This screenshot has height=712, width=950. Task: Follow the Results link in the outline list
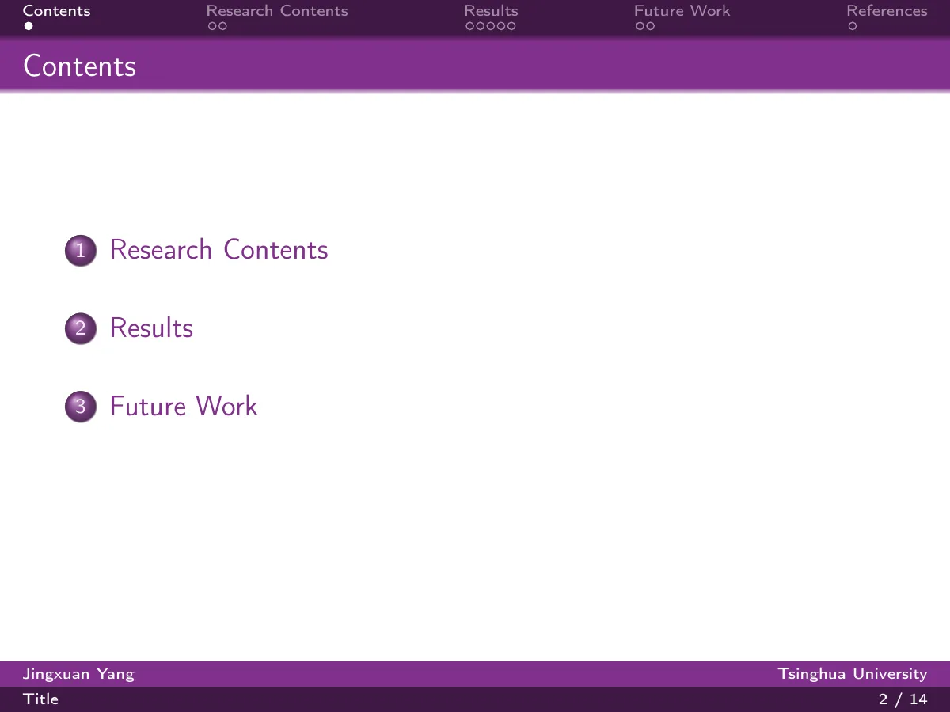(x=151, y=328)
